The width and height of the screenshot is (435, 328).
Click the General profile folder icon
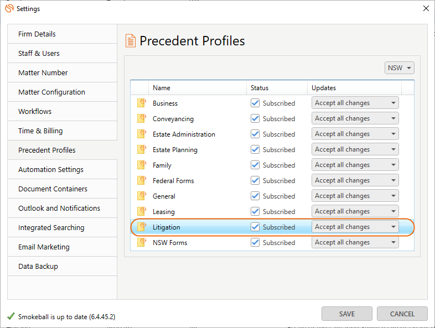coord(142,196)
